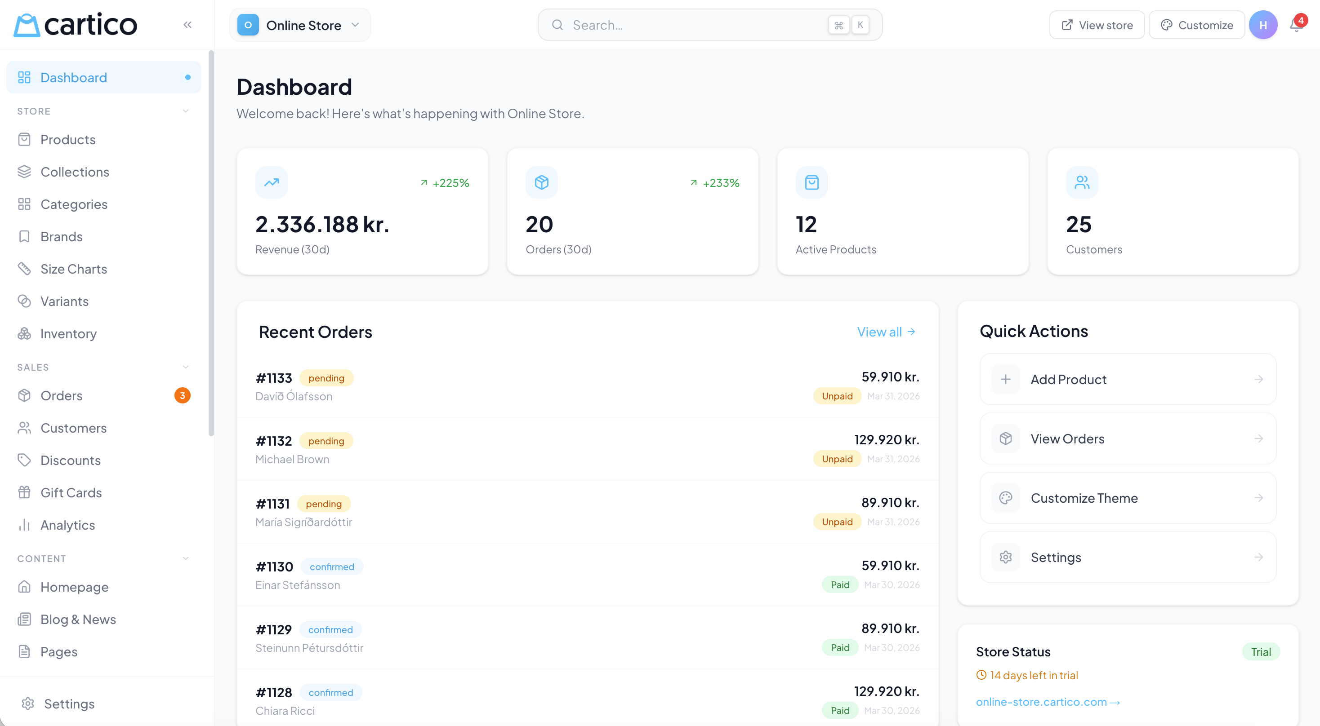Open order #1133 from Davíð Ólafsson
Image resolution: width=1320 pixels, height=726 pixels.
(x=274, y=377)
